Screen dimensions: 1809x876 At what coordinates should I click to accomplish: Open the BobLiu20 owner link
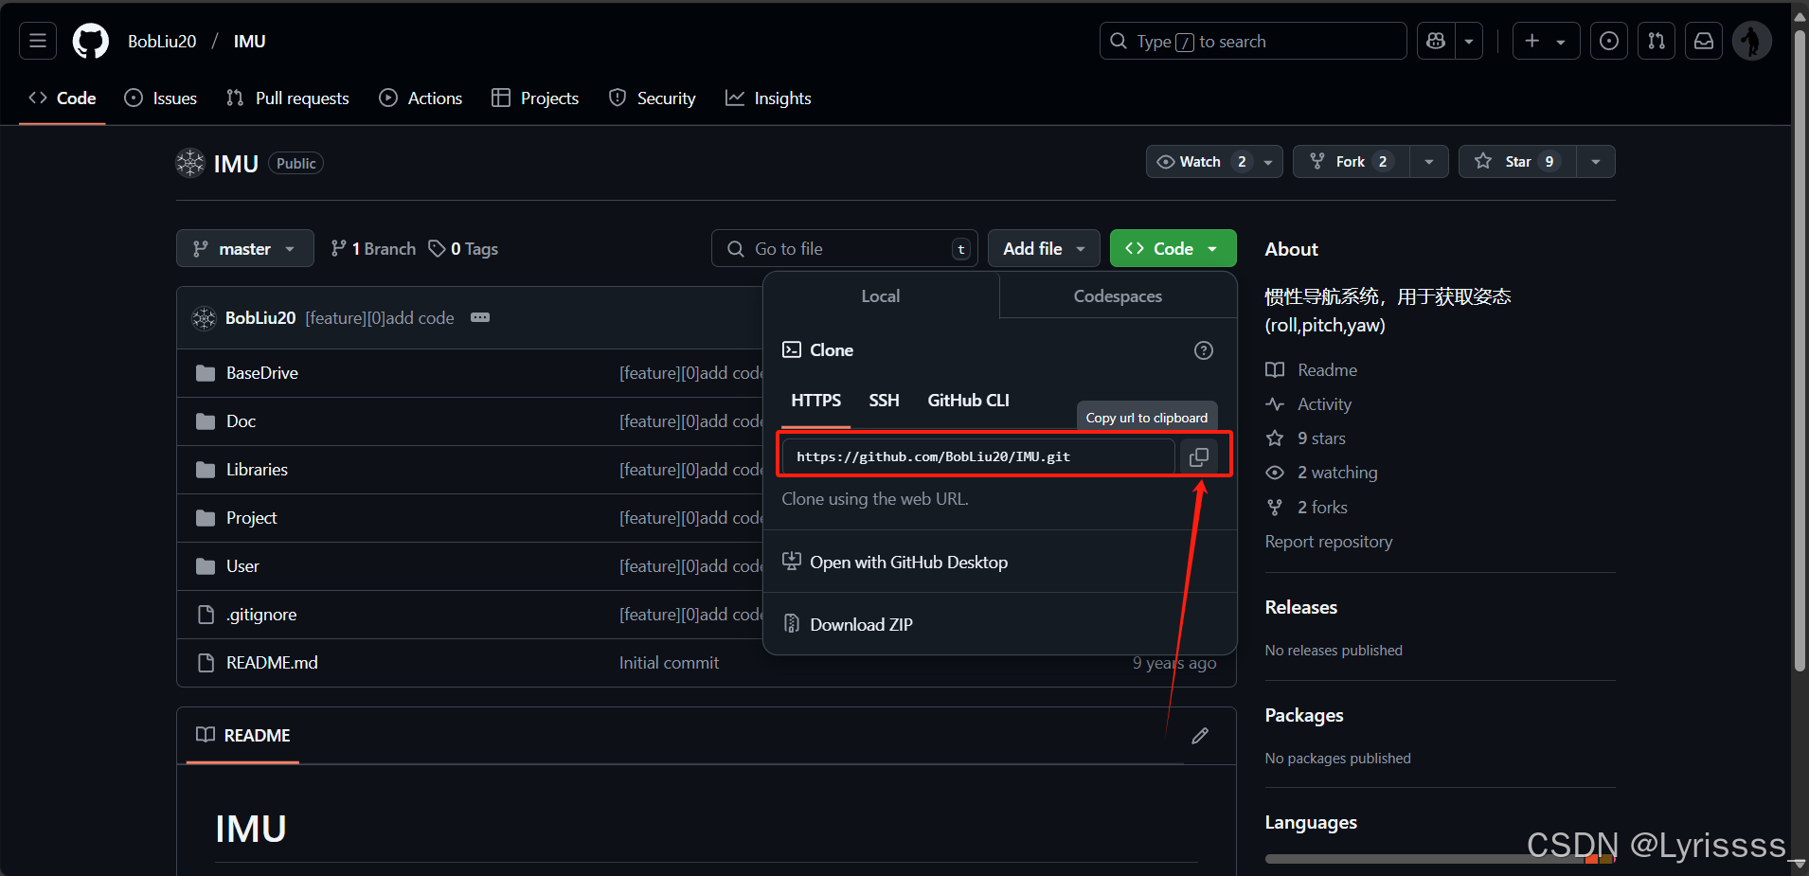pos(162,41)
